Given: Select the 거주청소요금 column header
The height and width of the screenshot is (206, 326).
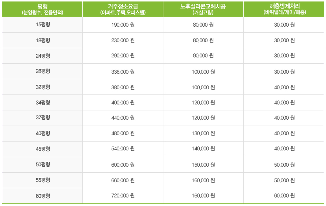Looking at the screenshot, I should [x=123, y=9].
